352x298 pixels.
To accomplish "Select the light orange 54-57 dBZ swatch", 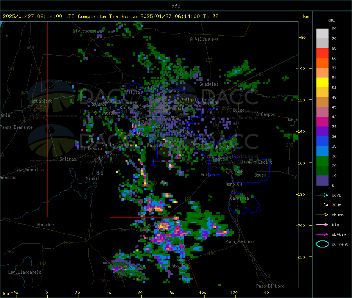I will pyautogui.click(x=322, y=73).
